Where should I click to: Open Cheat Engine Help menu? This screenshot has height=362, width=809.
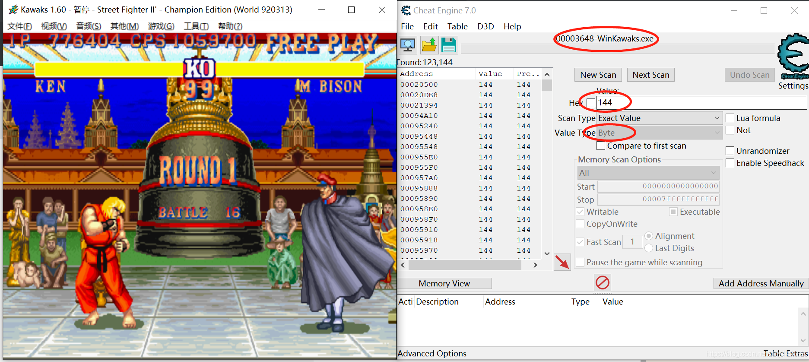[x=512, y=26]
